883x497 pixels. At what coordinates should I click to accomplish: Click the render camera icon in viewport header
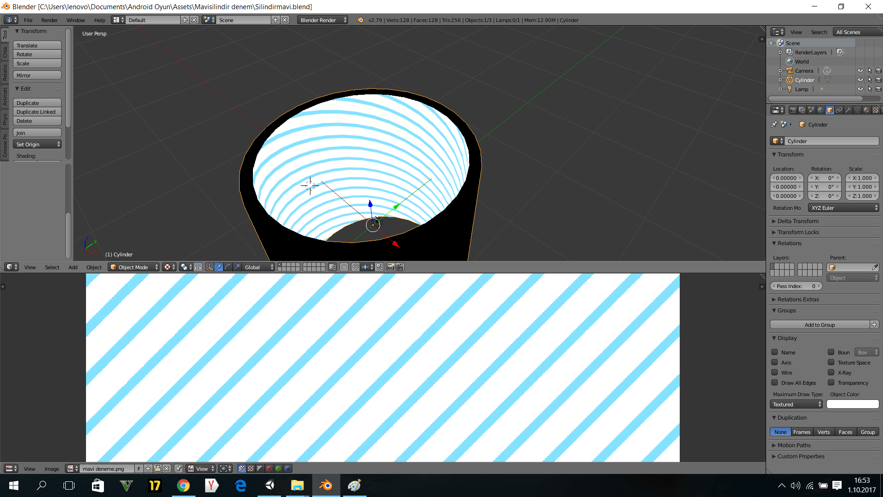(x=390, y=267)
